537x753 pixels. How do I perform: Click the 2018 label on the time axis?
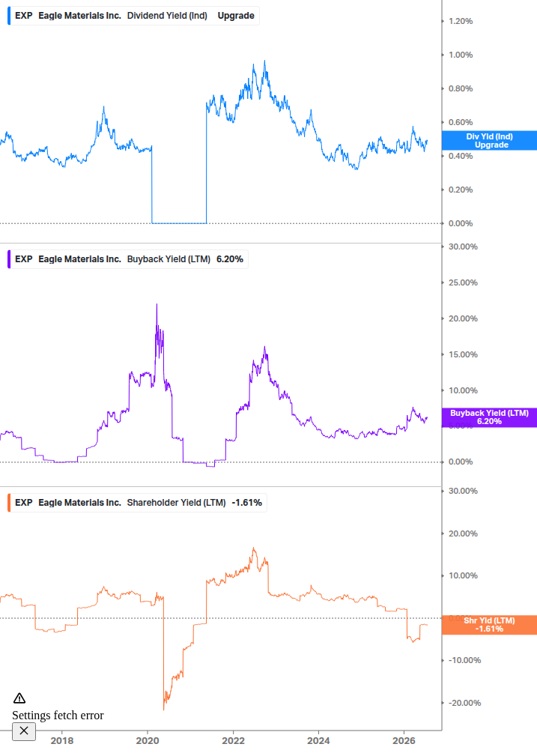tap(62, 740)
